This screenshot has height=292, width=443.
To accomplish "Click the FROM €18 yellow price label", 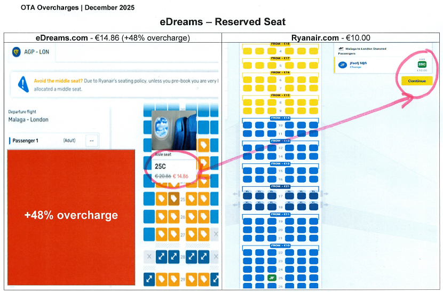I will (x=280, y=44).
